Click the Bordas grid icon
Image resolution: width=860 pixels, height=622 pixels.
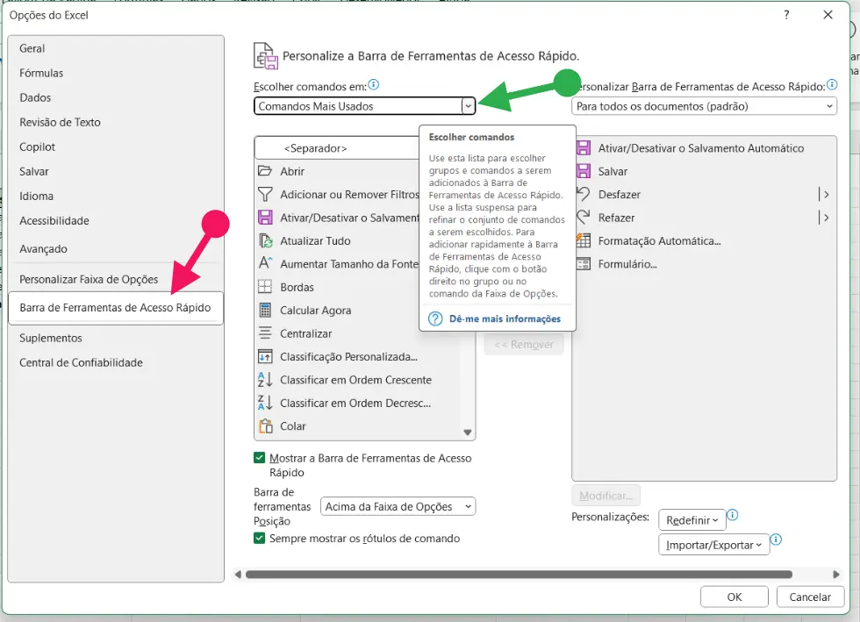point(265,287)
